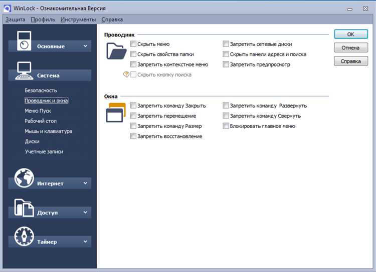Click the Отмена button
Image resolution: width=376 pixels, height=272 pixels.
pos(351,47)
